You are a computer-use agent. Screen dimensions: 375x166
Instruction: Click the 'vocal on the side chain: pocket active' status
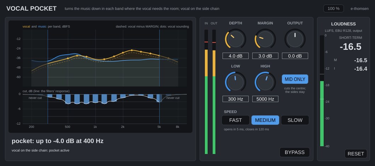click(40, 150)
